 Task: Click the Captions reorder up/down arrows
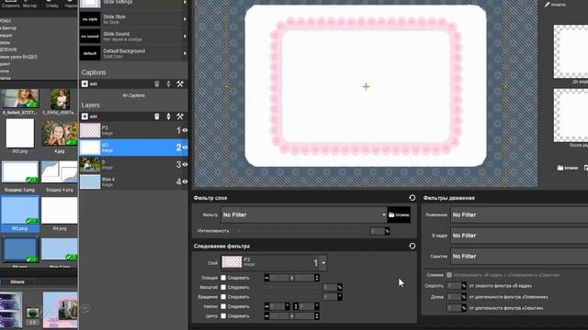coord(168,83)
